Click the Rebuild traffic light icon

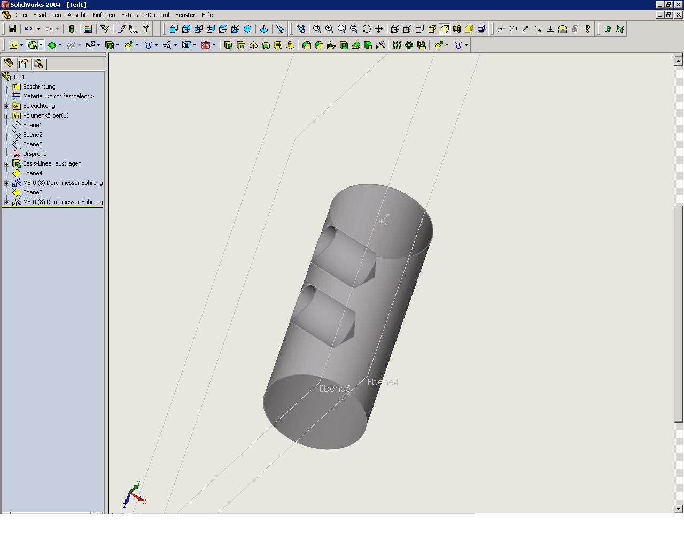point(72,29)
